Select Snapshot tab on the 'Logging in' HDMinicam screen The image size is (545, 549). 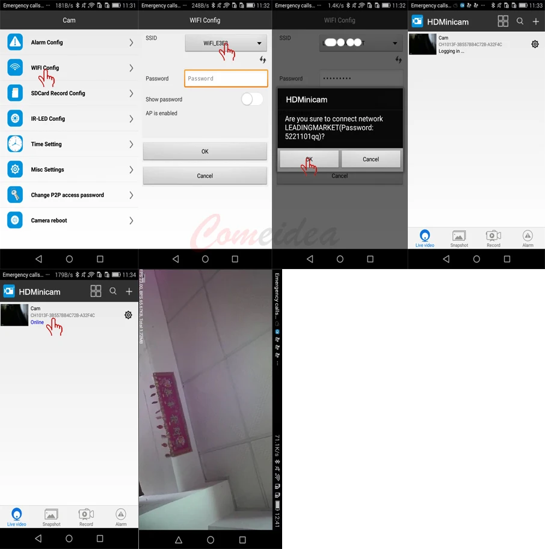tap(459, 238)
